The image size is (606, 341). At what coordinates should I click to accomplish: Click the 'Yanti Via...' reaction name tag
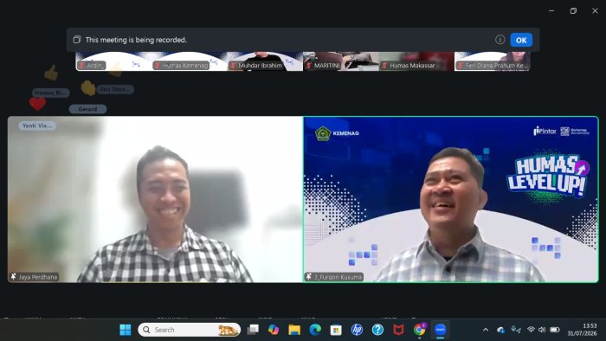37,125
